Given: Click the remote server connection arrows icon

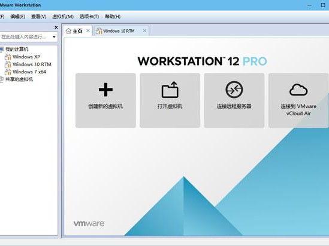Looking at the screenshot, I should (x=234, y=90).
